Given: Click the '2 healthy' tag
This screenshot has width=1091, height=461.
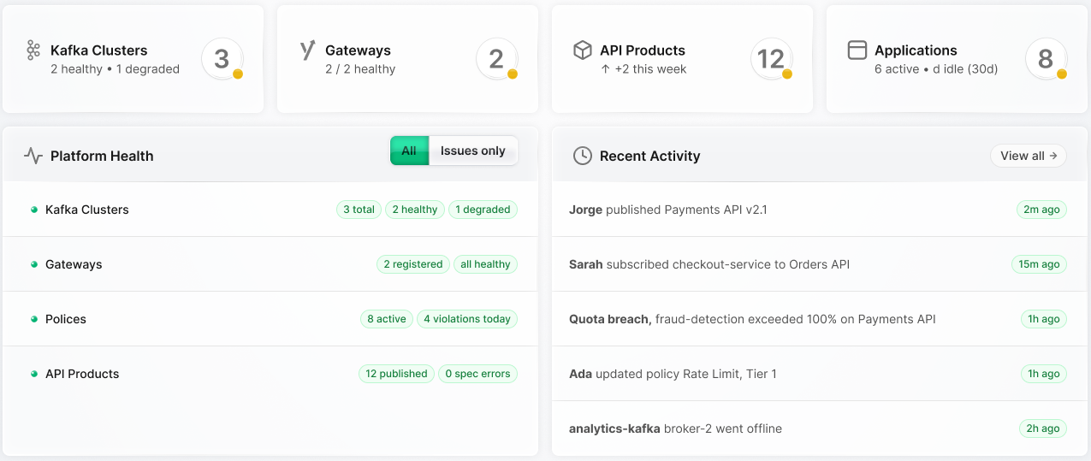Looking at the screenshot, I should pos(415,210).
